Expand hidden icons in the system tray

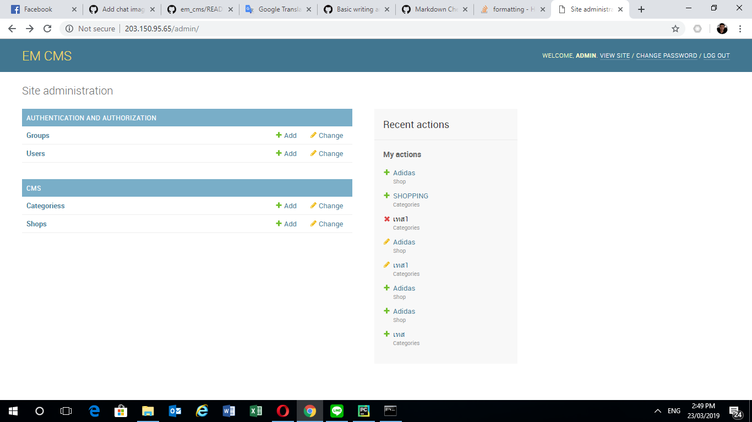pos(657,410)
